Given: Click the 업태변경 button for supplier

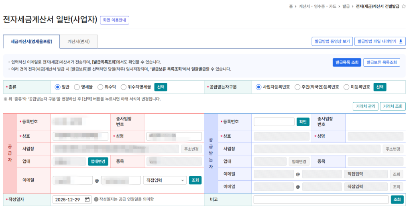Looking at the screenshot, I should (98, 161).
